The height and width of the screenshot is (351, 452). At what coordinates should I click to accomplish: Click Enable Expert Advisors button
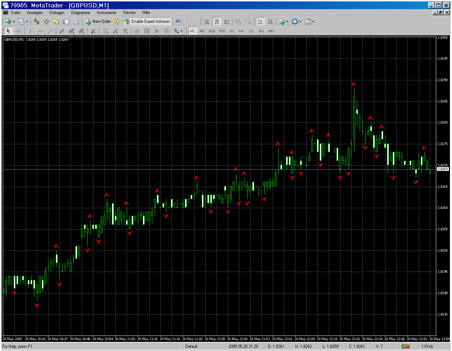[x=147, y=21]
